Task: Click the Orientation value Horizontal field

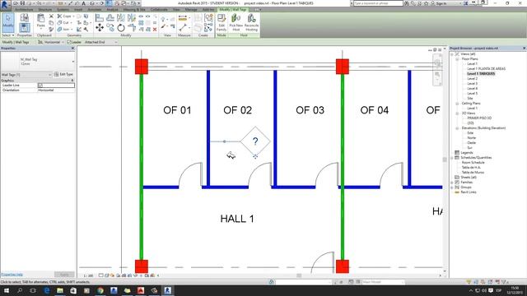Action: tap(56, 90)
